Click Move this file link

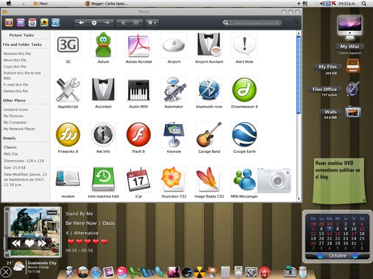[15, 60]
